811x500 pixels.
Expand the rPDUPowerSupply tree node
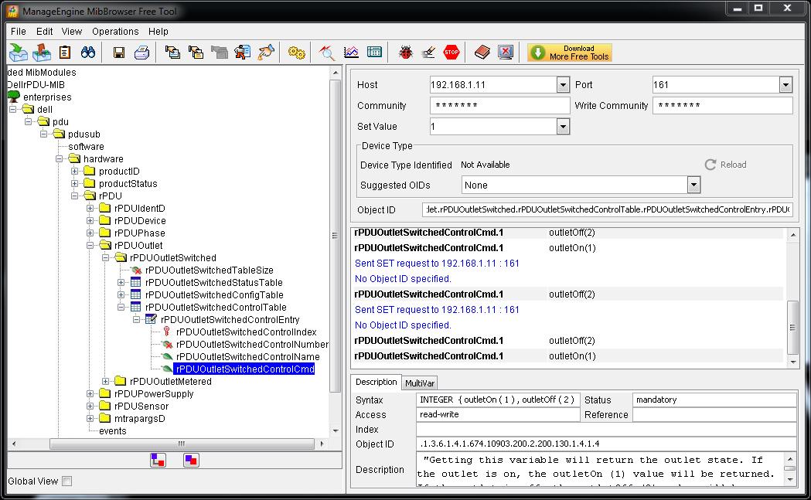90,393
